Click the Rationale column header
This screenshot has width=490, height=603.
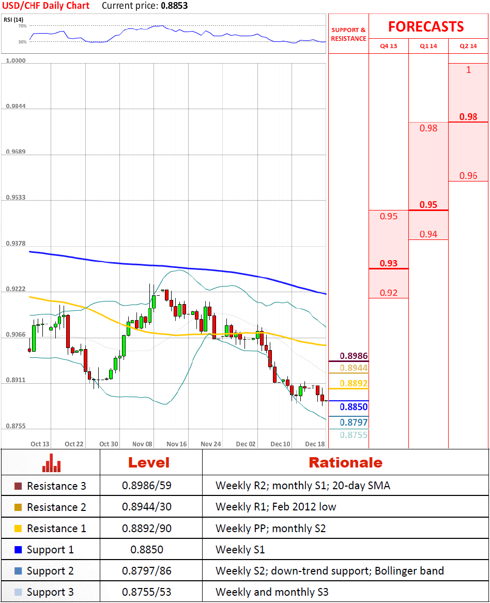point(345,462)
